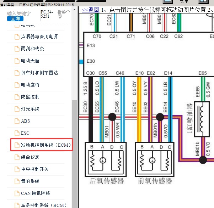The image size is (214, 208).
Task: Click document icon beside 防盗控制
Action: (x=17, y=97)
